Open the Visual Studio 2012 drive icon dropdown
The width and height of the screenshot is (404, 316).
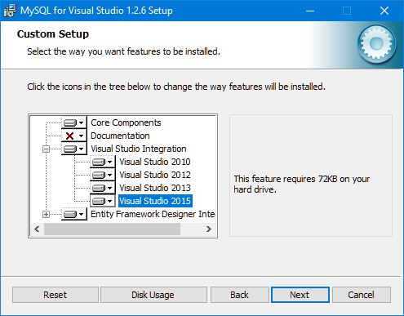click(x=102, y=175)
